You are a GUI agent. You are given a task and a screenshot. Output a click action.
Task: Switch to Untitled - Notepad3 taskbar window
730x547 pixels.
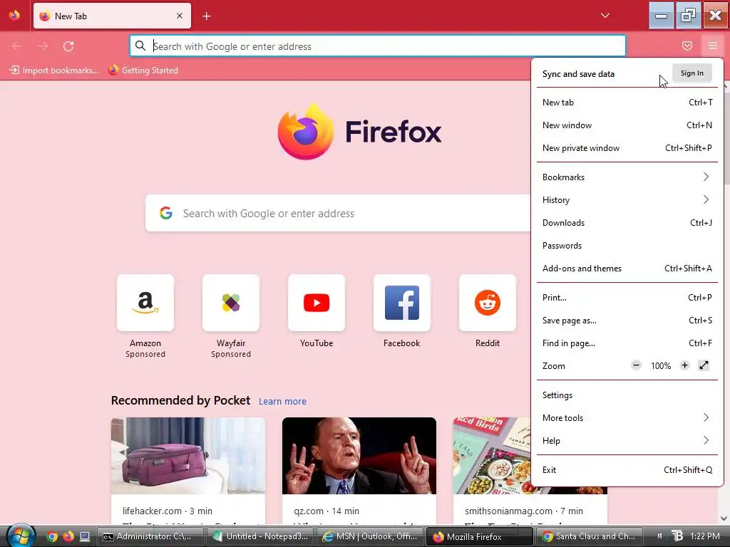coord(261,536)
